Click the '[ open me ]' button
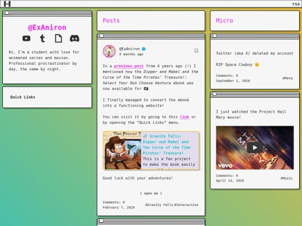302x226 pixels. 151,193
